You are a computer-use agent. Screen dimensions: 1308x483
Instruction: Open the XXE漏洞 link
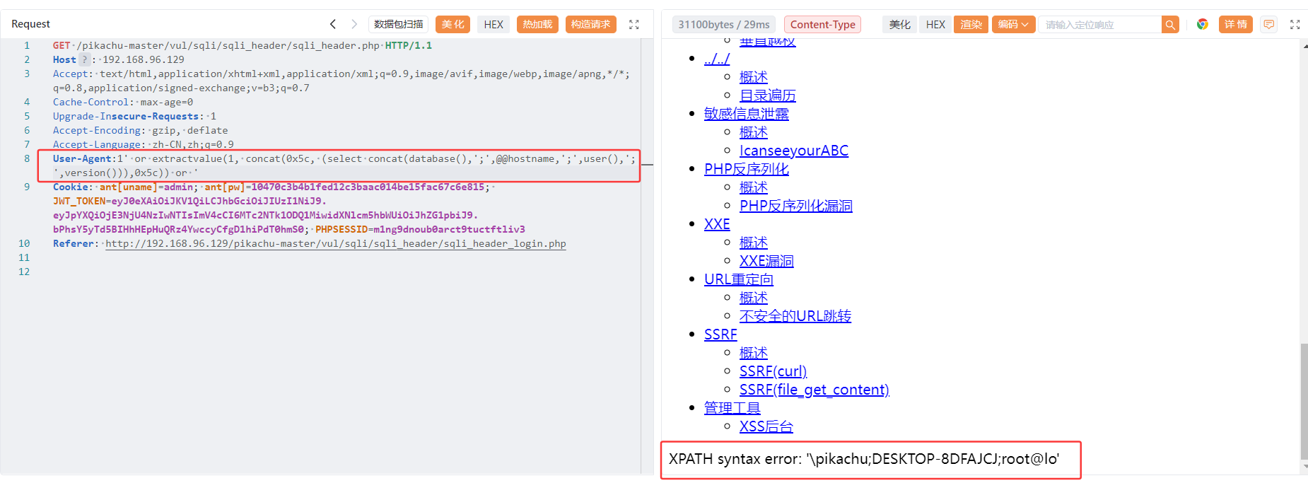(x=766, y=261)
